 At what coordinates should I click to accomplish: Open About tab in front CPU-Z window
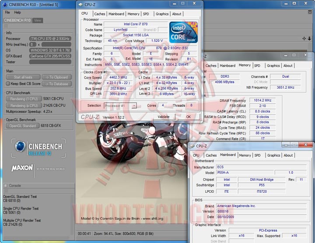177,14
